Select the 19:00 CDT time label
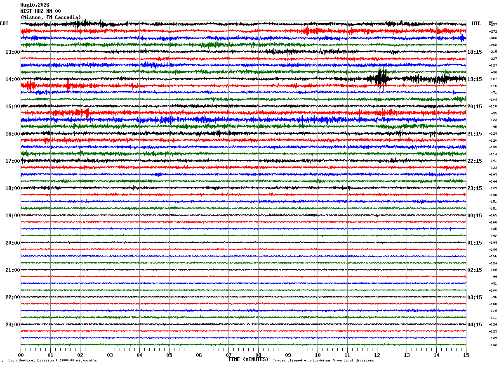Viewport: 499px width, 366px height. (12, 216)
